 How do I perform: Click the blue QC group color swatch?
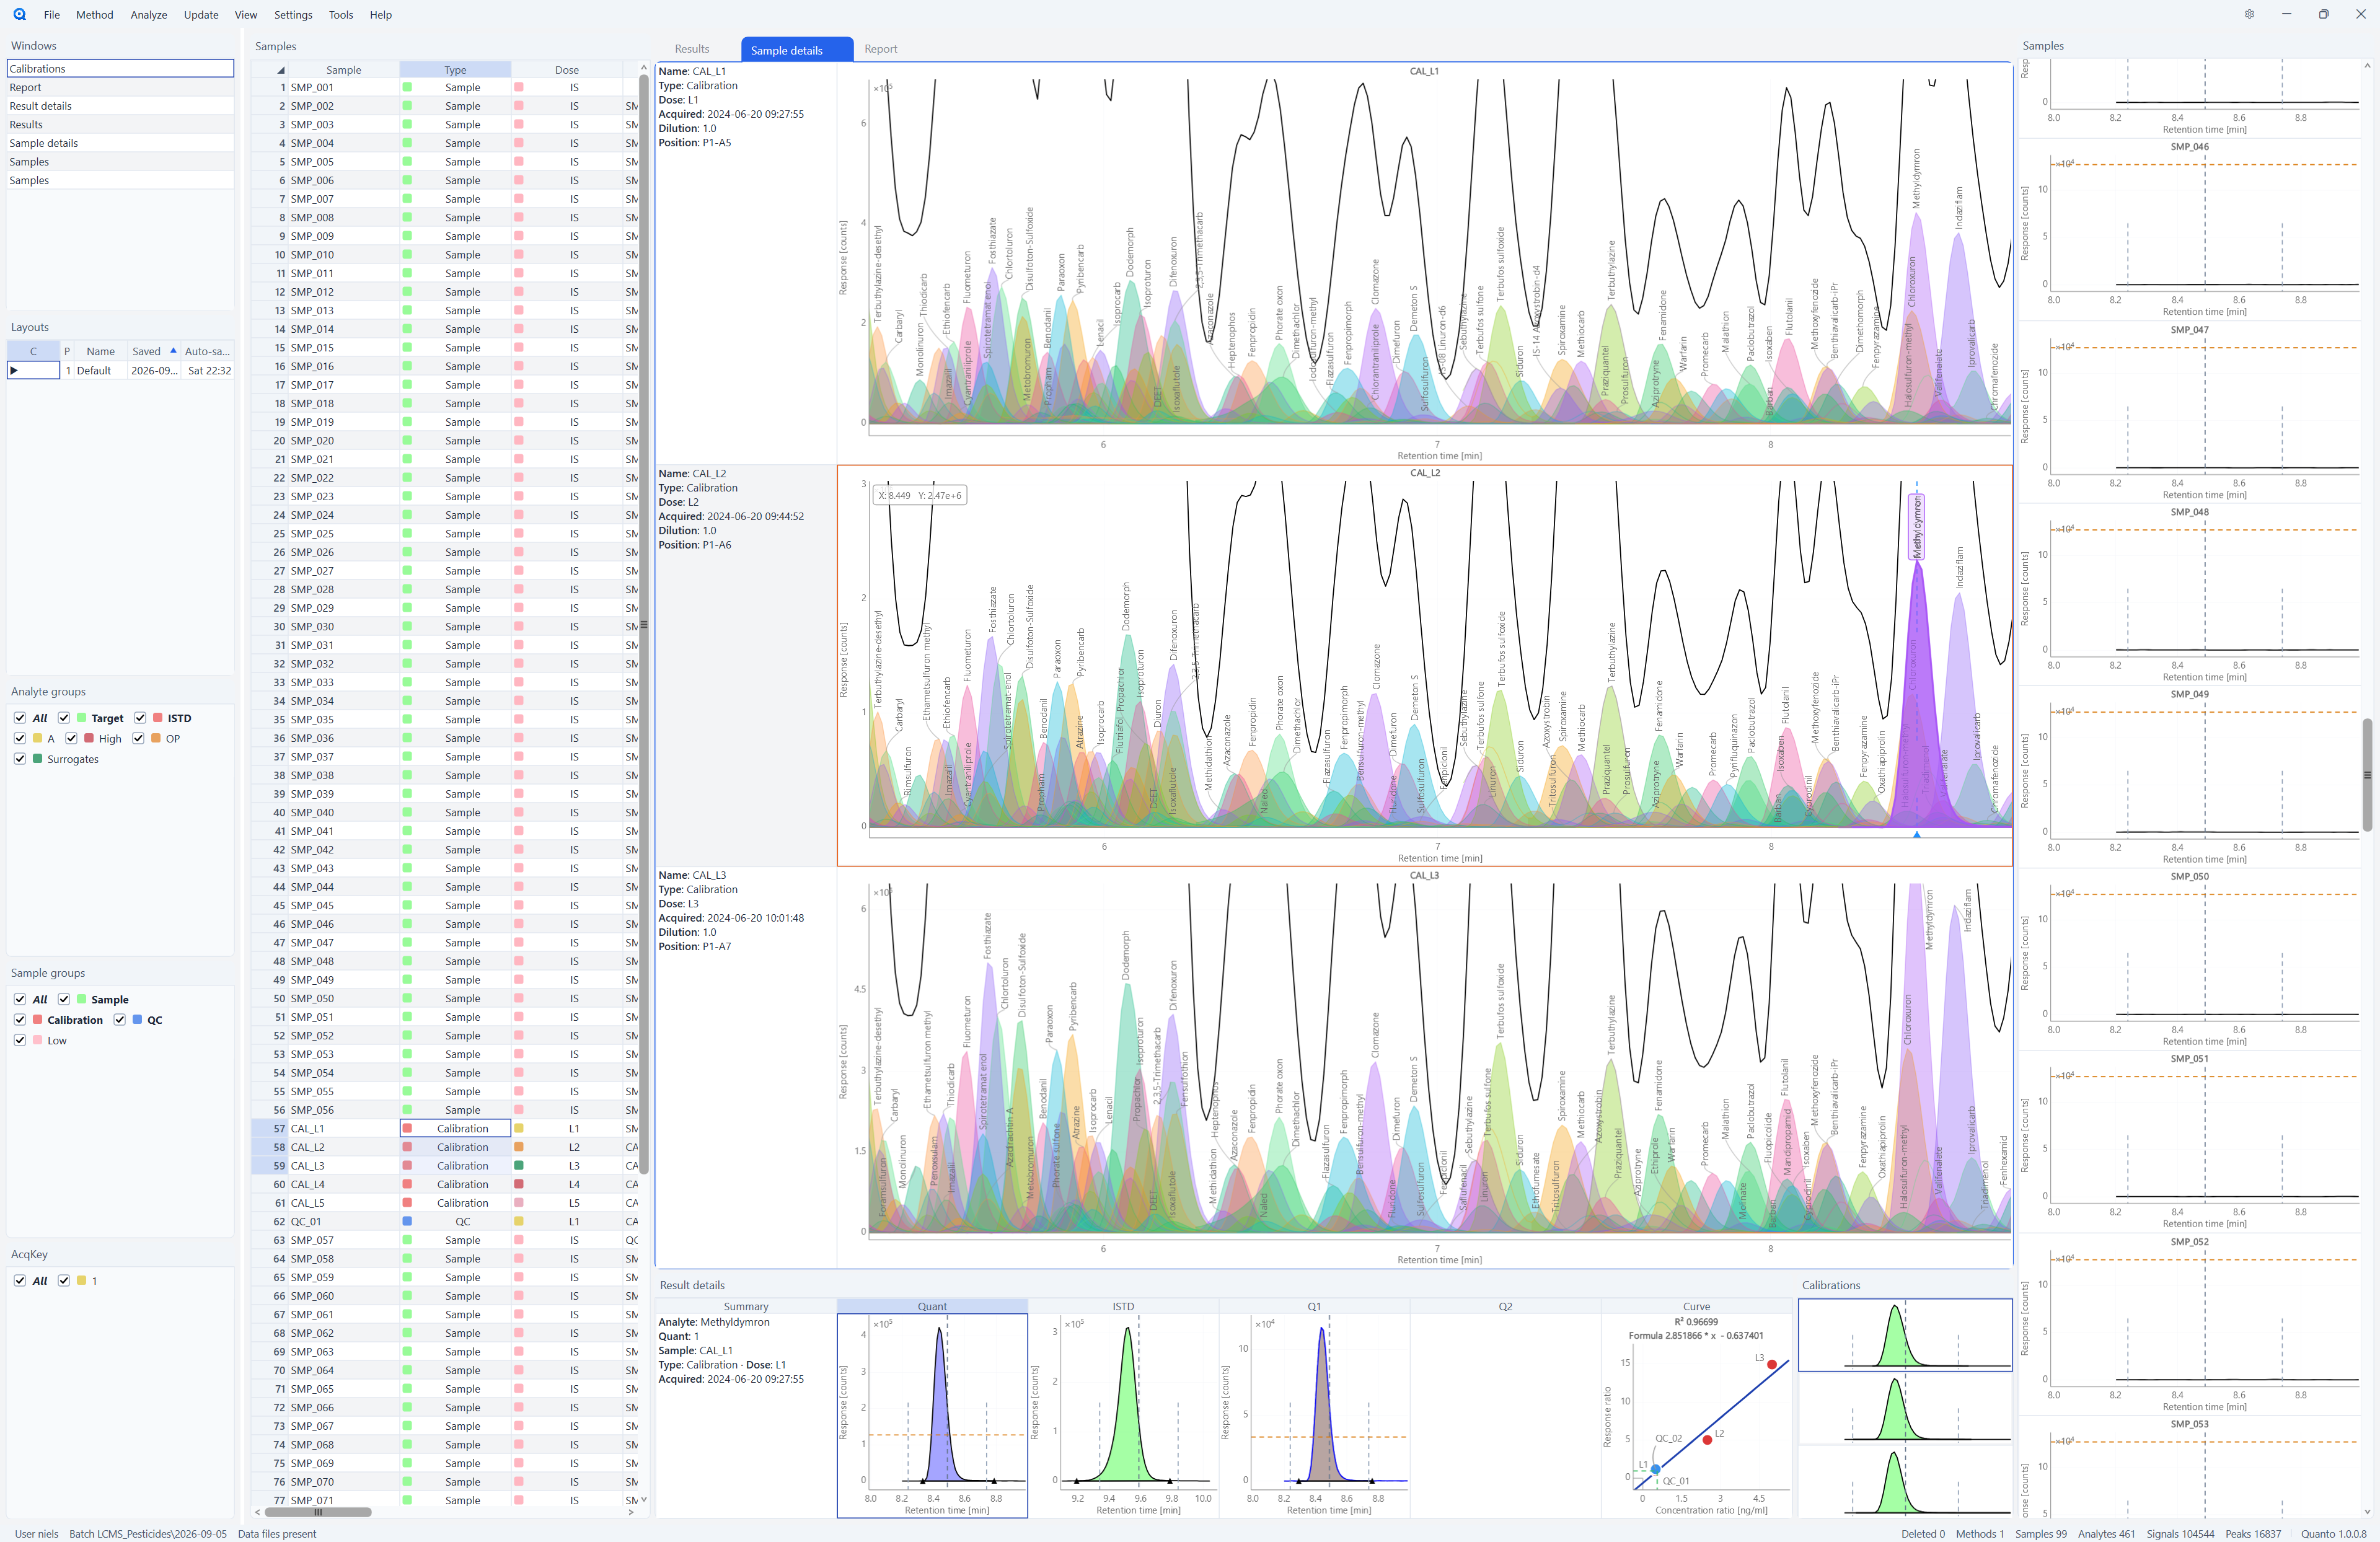point(137,1020)
